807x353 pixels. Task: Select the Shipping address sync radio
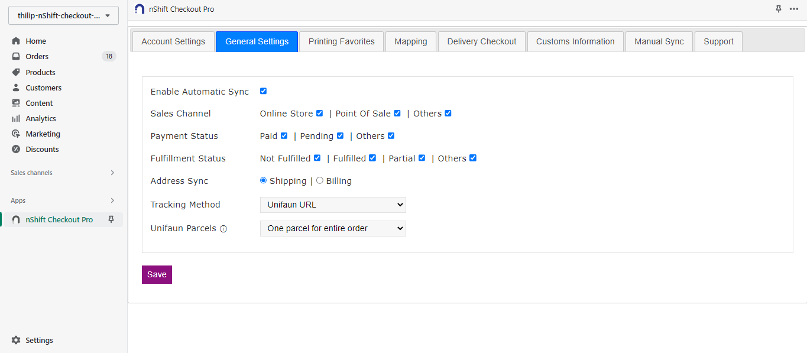[x=264, y=180]
